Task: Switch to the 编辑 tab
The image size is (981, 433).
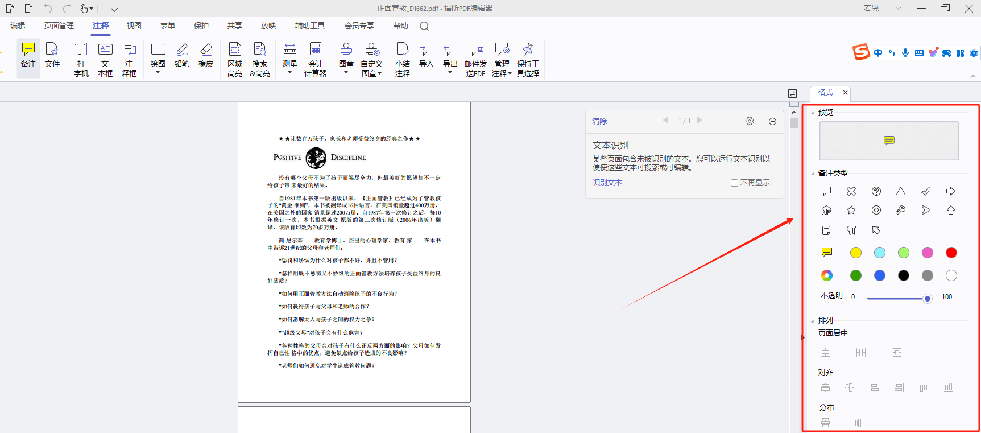Action: tap(18, 26)
